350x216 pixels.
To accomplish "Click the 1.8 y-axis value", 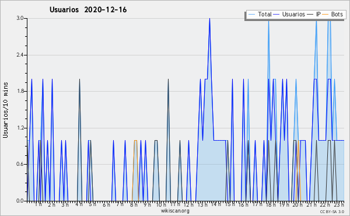I will (20, 91).
